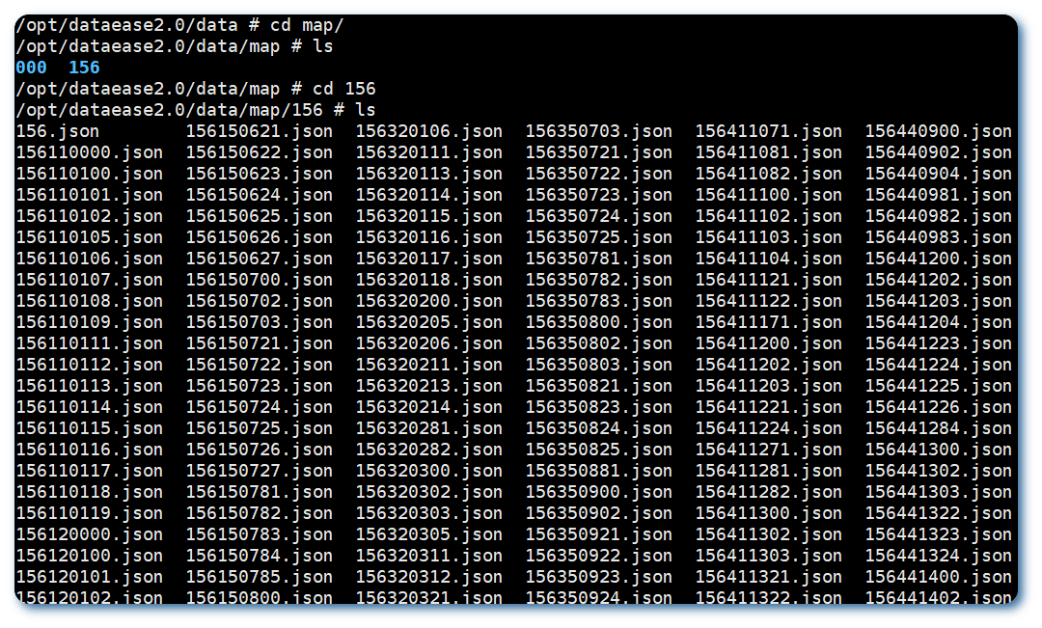The image size is (1042, 628).
Task: Choose file 156350800.json
Action: coord(599,323)
